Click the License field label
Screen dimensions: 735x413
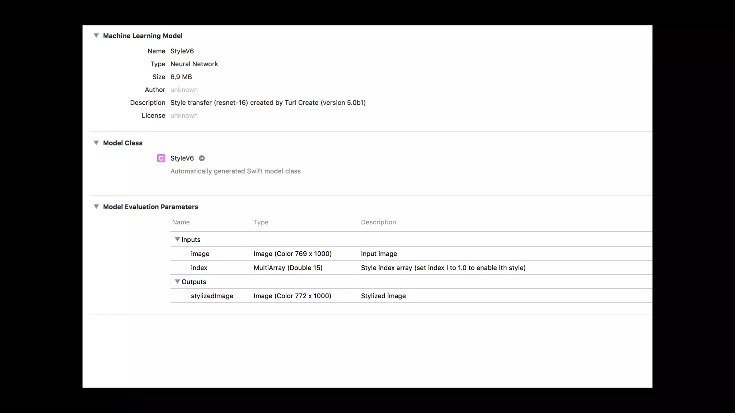[x=154, y=115]
